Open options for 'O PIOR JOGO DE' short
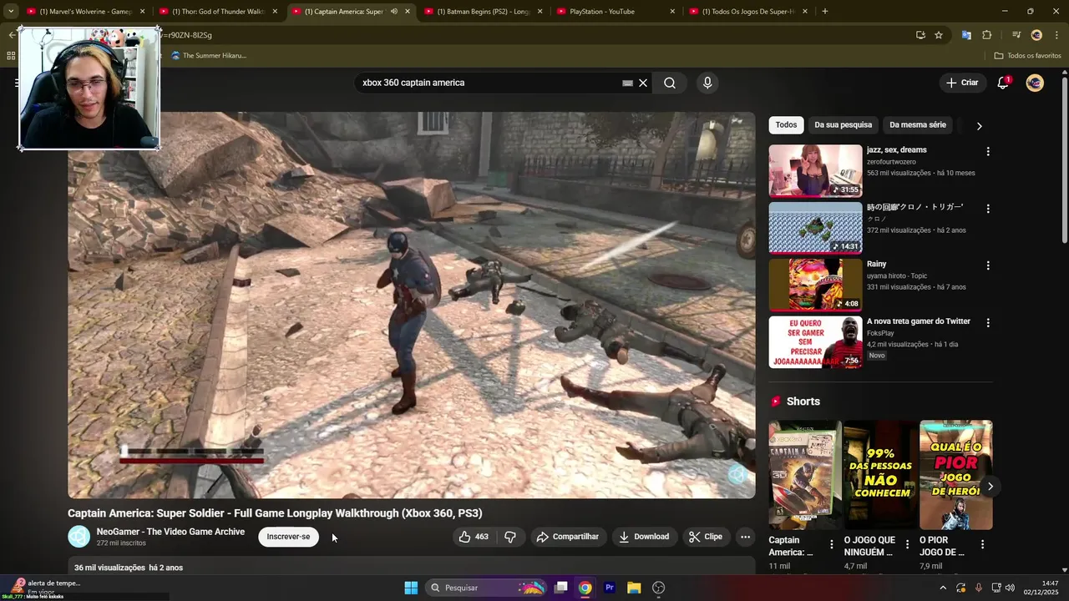Viewport: 1069px width, 601px height. coord(982,544)
